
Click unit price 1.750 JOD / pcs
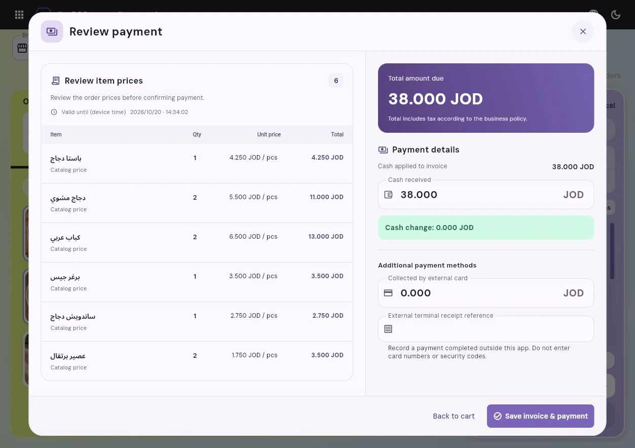[x=254, y=355]
